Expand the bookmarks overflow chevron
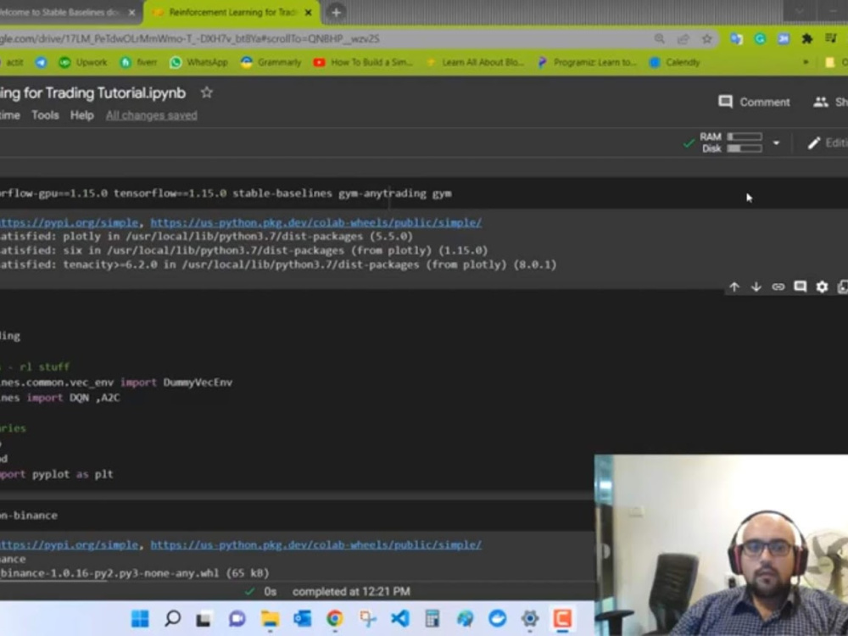This screenshot has height=636, width=848. [x=806, y=62]
